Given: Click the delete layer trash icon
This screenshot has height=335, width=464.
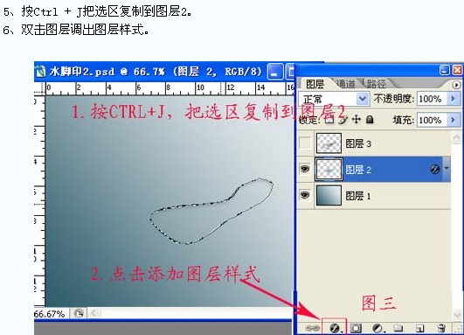Looking at the screenshot, I should (441, 328).
